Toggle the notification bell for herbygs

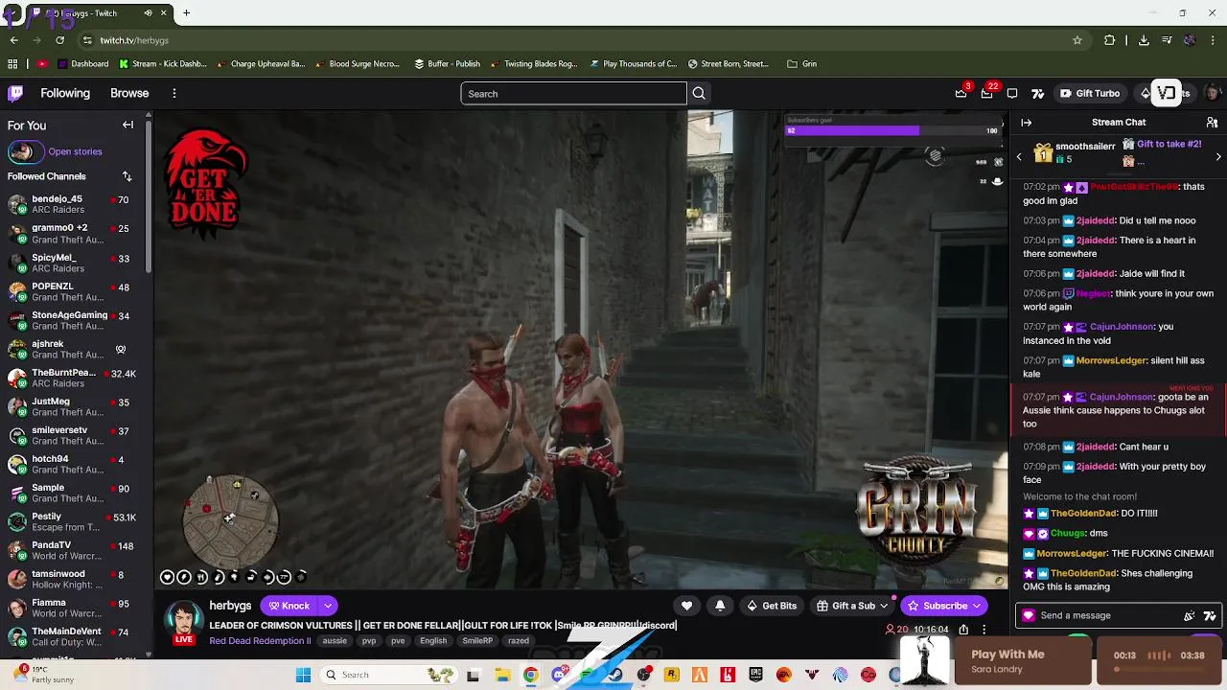tap(720, 606)
